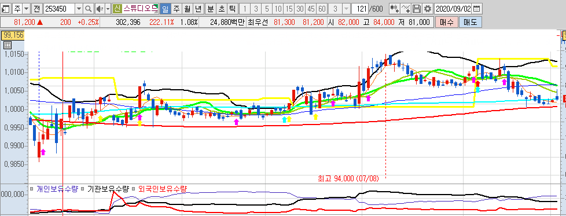Choose the 60 interval button
This screenshot has height=216, width=566.
(322, 8)
